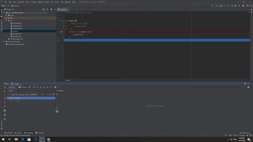Open the Run tool window tab

coord(19,133)
